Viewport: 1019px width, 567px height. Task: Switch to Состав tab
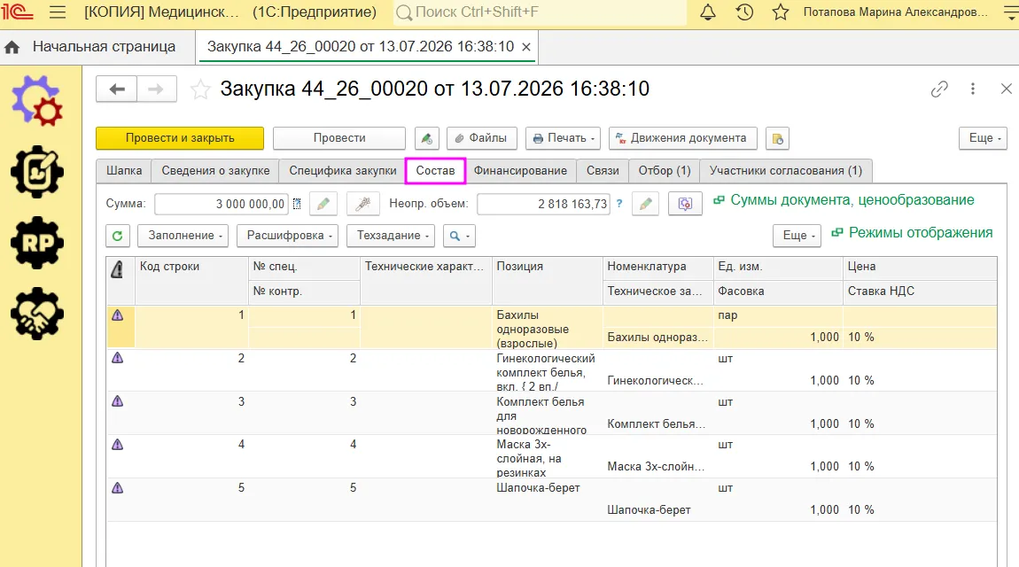[435, 171]
